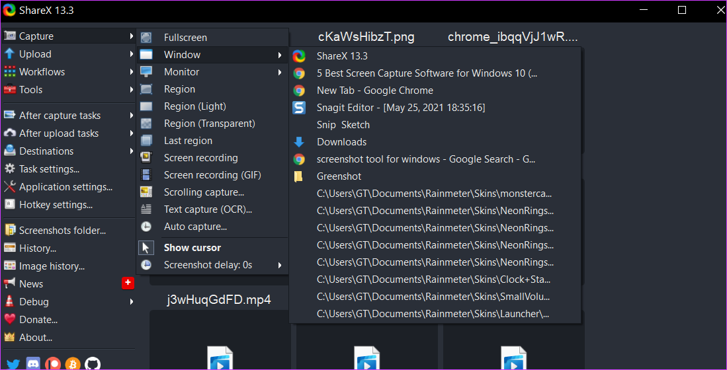Expand the Debug submenu arrow
The height and width of the screenshot is (370, 727).
coord(132,301)
